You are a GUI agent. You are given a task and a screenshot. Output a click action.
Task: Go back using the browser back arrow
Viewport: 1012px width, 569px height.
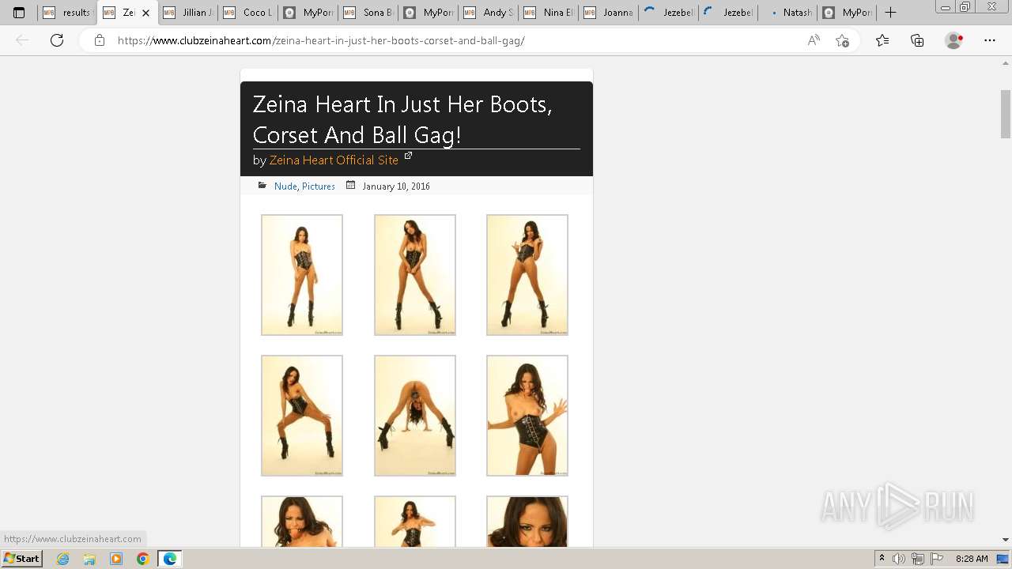(x=22, y=40)
